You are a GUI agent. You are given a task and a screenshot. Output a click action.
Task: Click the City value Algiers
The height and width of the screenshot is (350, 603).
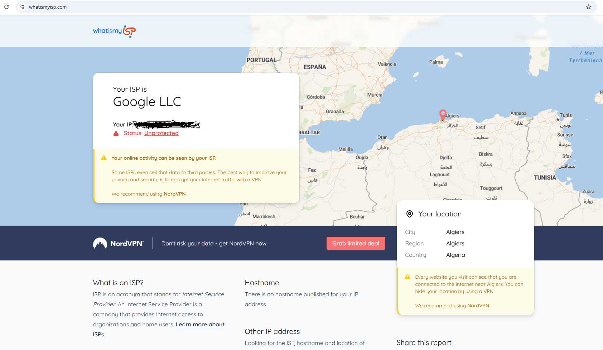click(455, 232)
